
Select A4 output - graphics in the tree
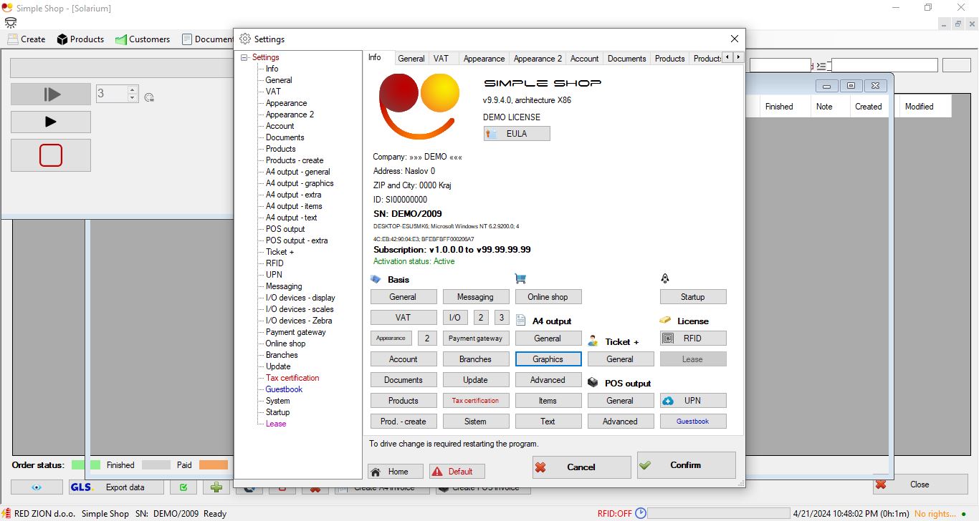pos(300,183)
